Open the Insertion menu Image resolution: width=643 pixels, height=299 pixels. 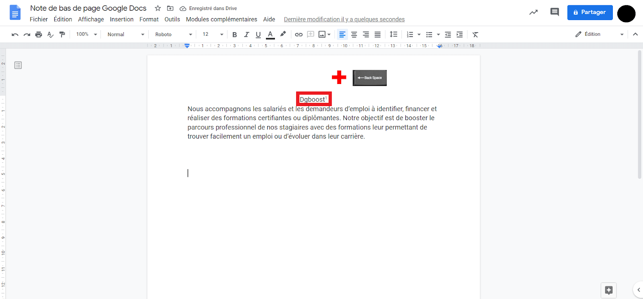click(x=122, y=19)
